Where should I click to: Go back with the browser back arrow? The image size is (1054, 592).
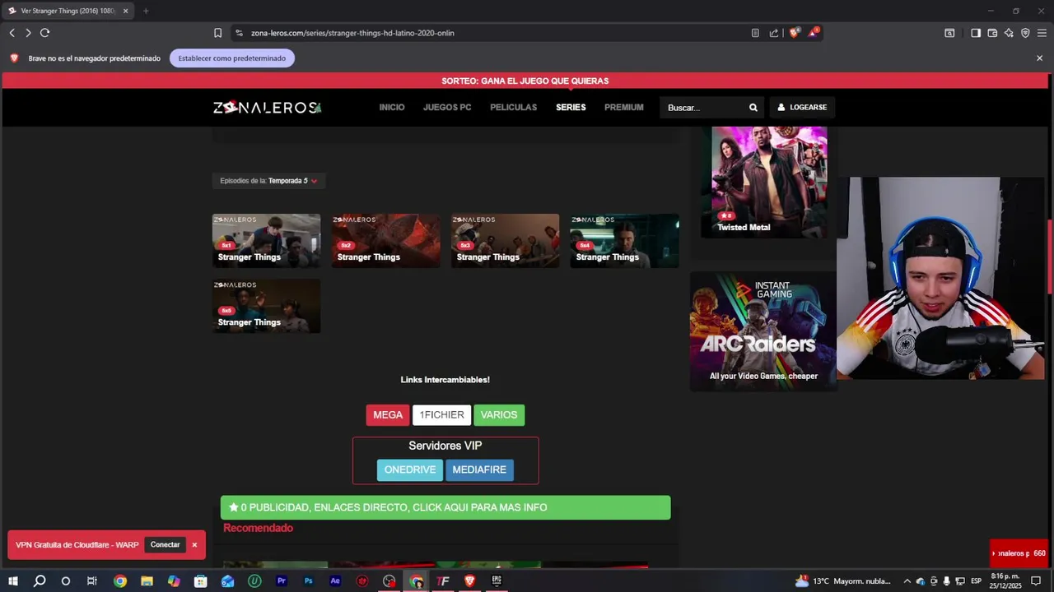point(12,33)
